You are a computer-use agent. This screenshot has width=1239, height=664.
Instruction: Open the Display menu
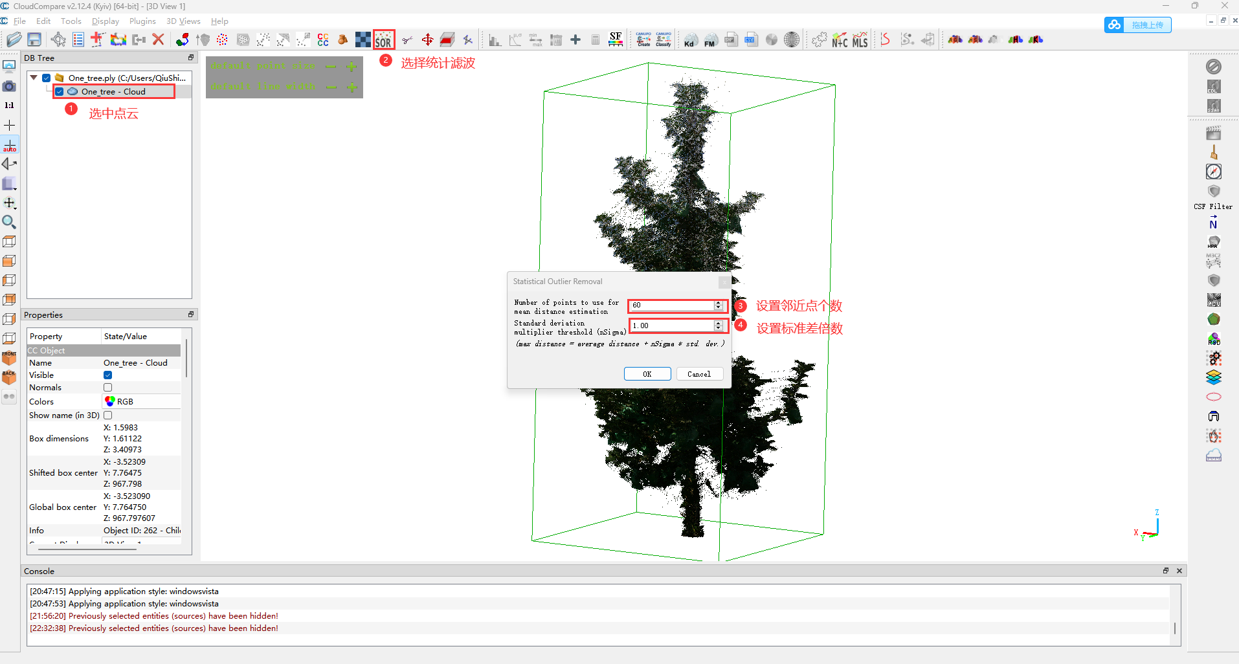point(106,21)
